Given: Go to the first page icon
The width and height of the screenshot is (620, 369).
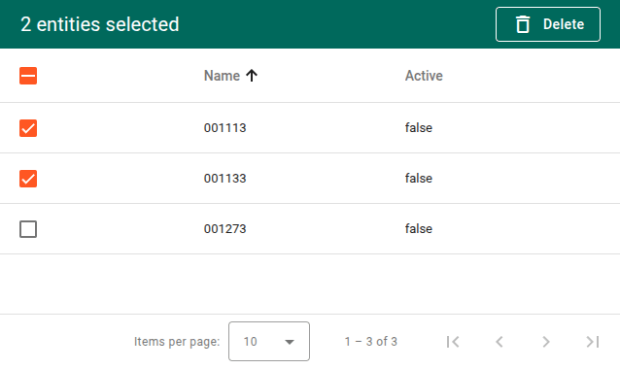Looking at the screenshot, I should click(x=453, y=342).
